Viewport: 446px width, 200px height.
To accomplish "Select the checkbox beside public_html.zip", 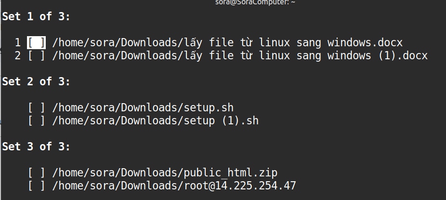I will [36, 172].
